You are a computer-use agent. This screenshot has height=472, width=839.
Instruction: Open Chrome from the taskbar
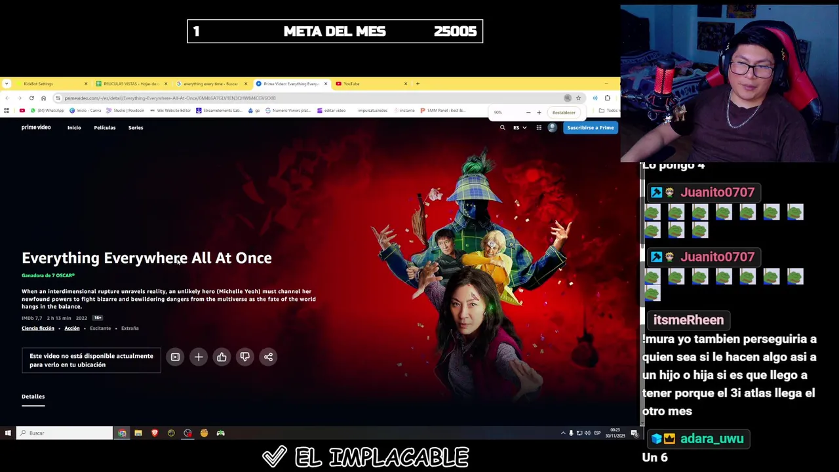122,433
